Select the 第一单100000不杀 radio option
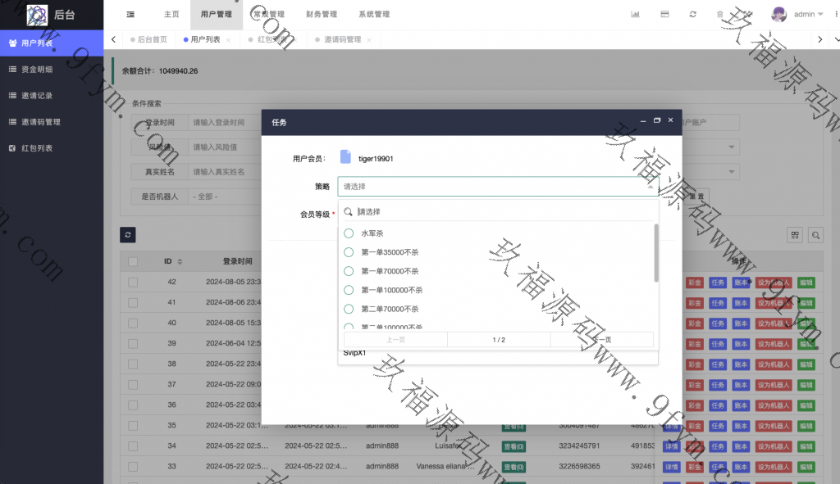This screenshot has width=840, height=484. click(x=349, y=290)
